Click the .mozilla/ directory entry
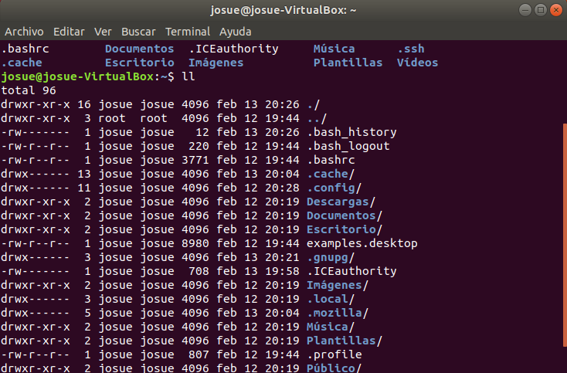 pyautogui.click(x=338, y=313)
